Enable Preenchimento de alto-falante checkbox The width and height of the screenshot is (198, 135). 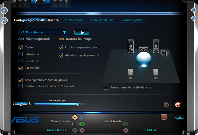pos(106,87)
